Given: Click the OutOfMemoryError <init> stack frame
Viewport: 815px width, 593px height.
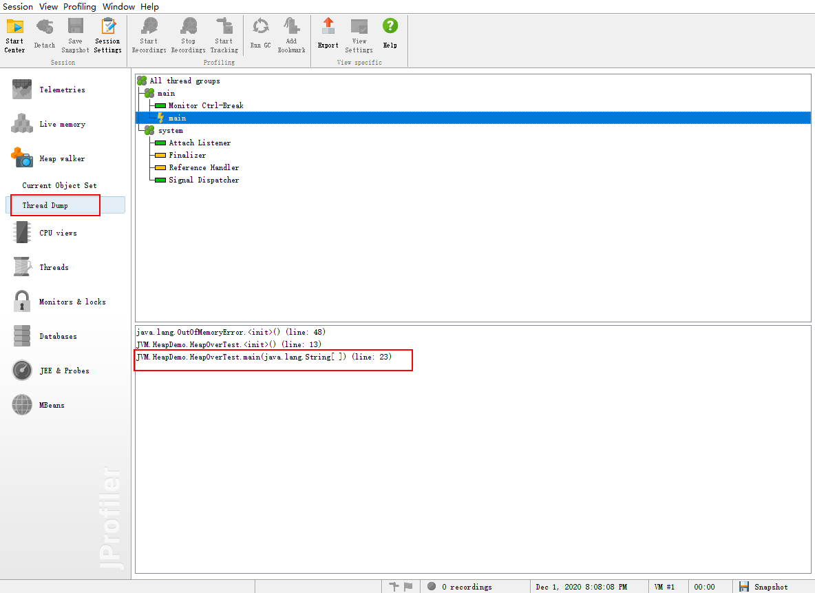Looking at the screenshot, I should pyautogui.click(x=231, y=333).
